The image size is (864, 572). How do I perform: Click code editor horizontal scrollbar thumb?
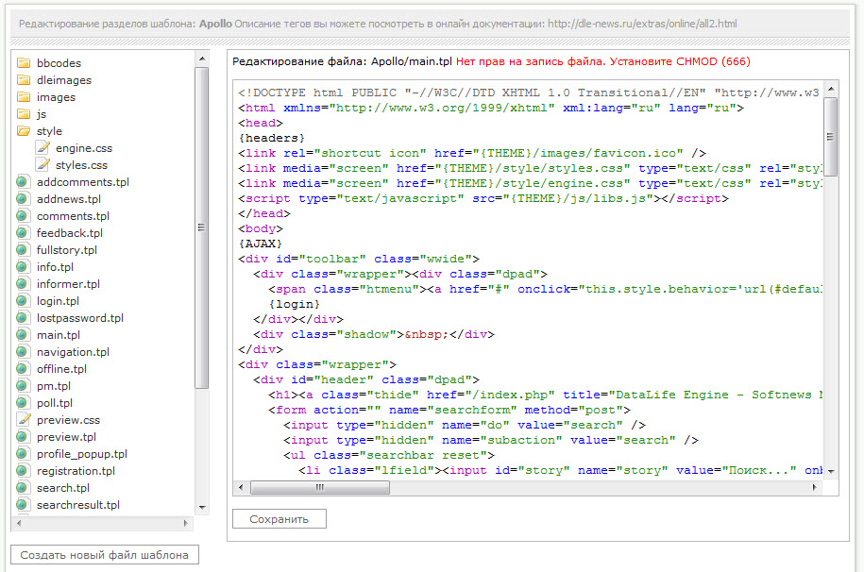[x=320, y=488]
